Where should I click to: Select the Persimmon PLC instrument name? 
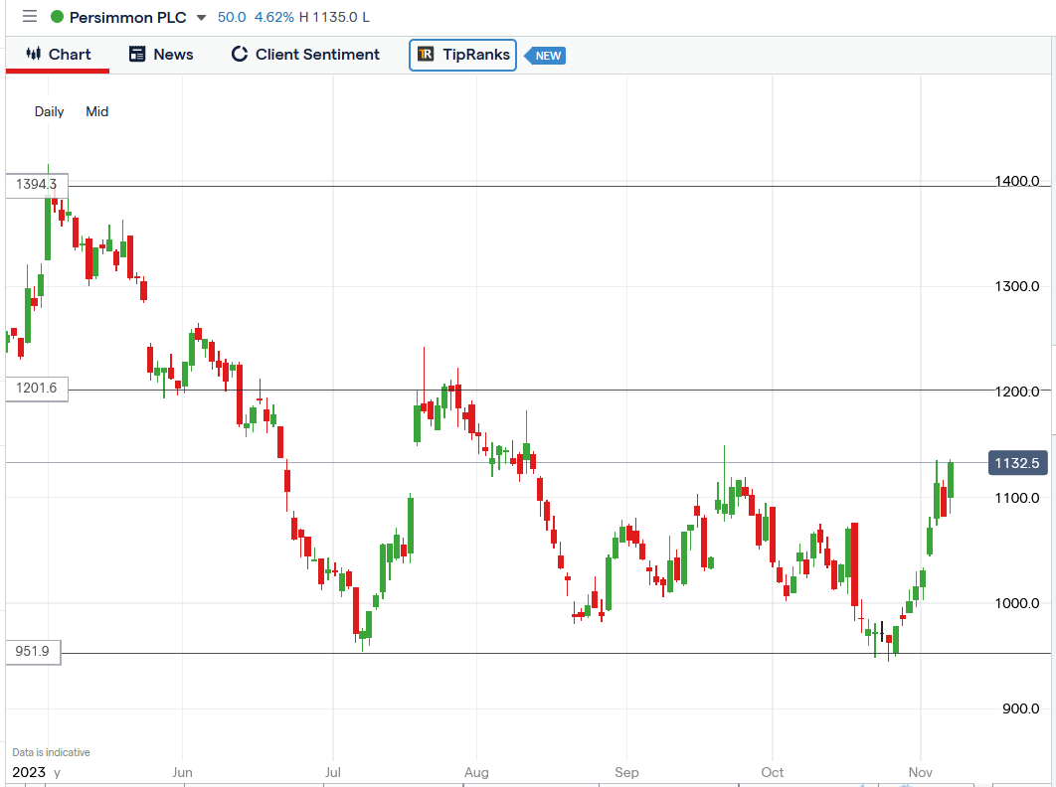[x=128, y=18]
